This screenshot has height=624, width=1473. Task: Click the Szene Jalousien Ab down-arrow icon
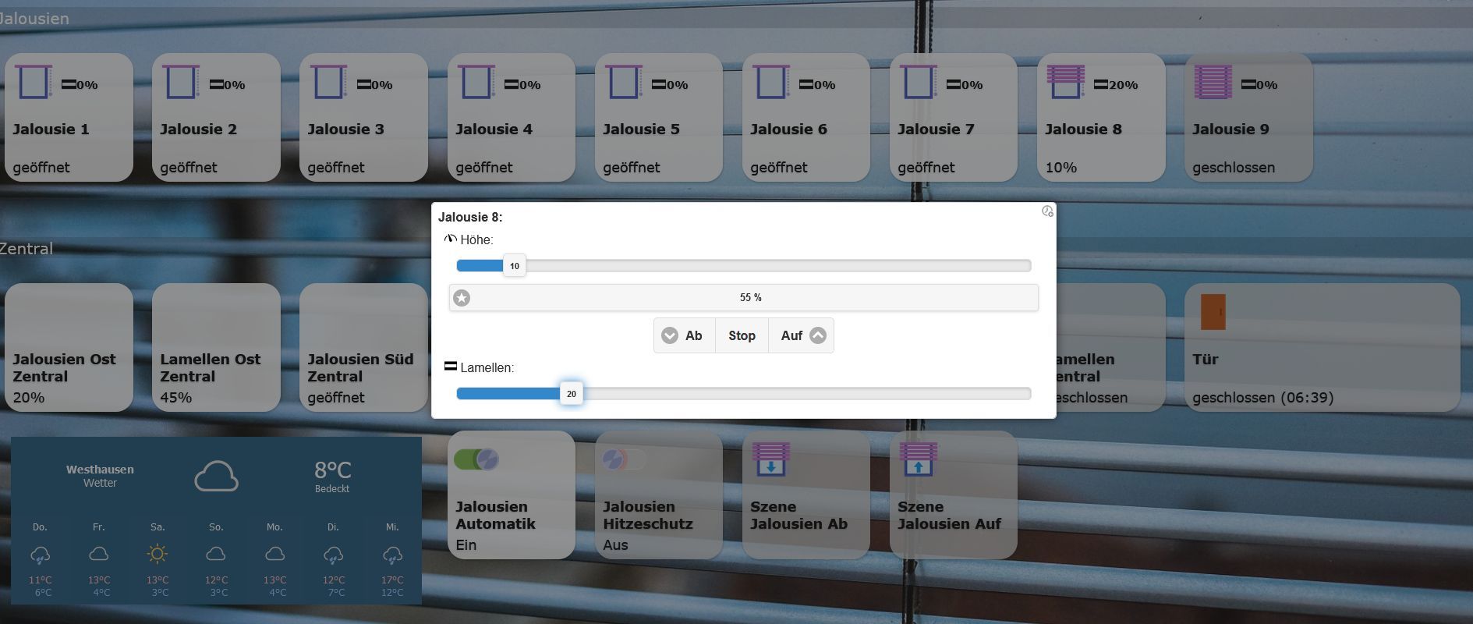tap(771, 459)
